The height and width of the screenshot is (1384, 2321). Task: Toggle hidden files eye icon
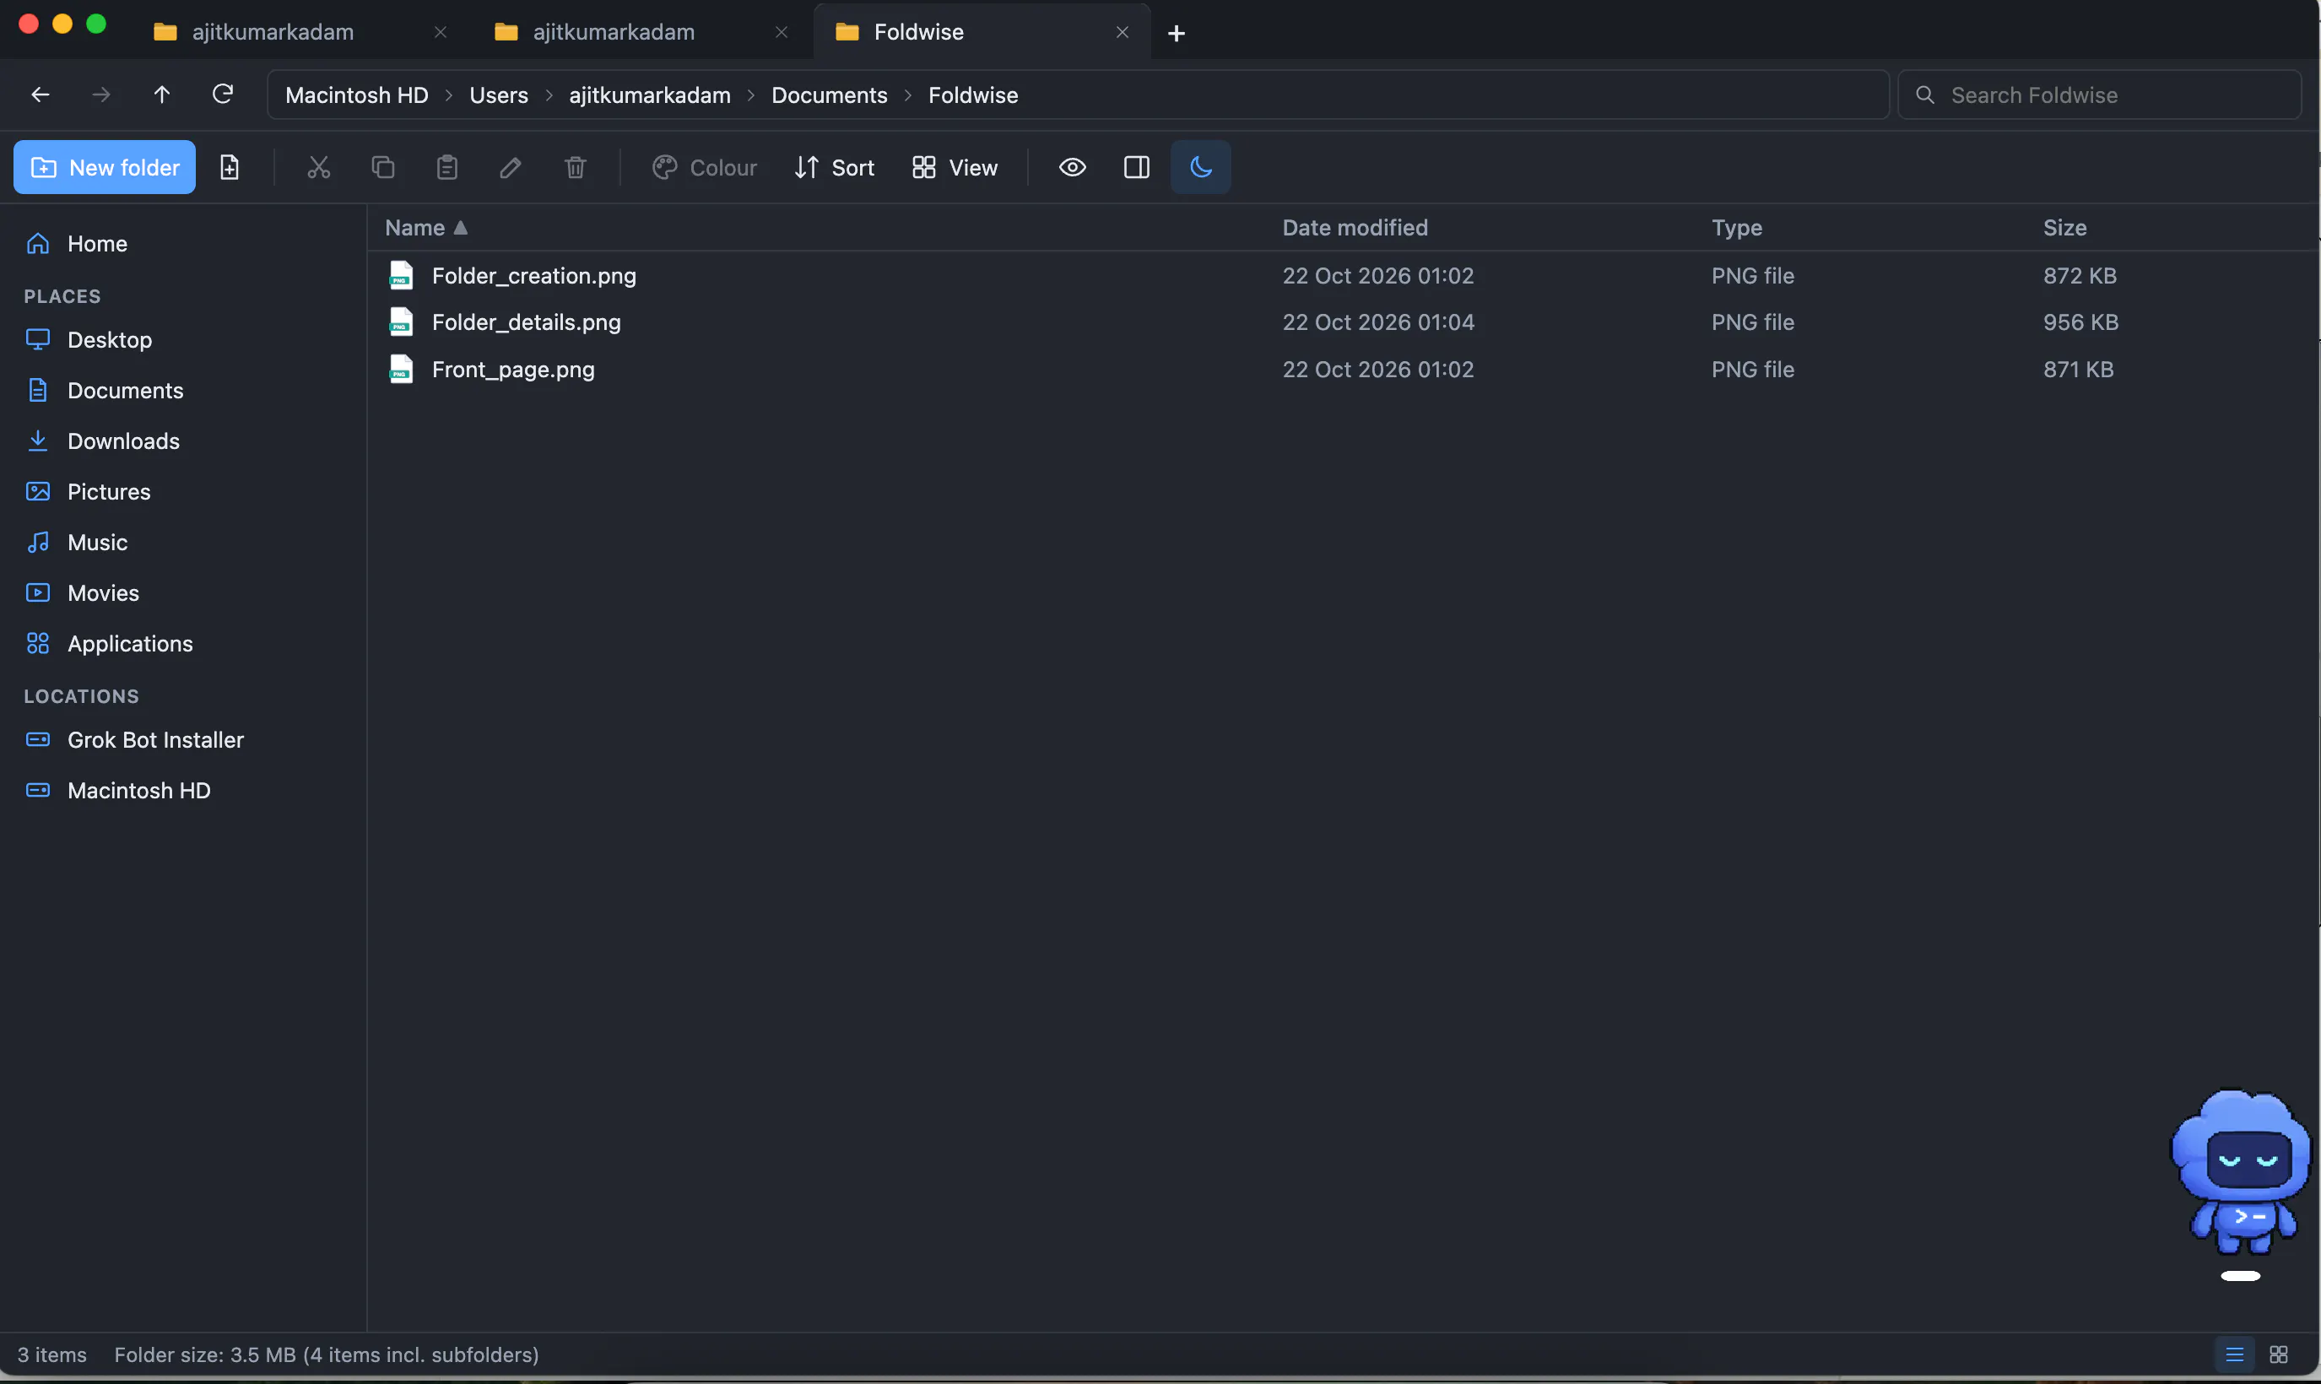tap(1073, 167)
